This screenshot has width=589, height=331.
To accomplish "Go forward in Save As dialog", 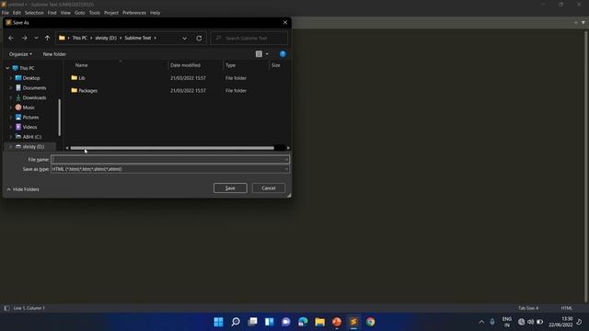I will tap(25, 38).
